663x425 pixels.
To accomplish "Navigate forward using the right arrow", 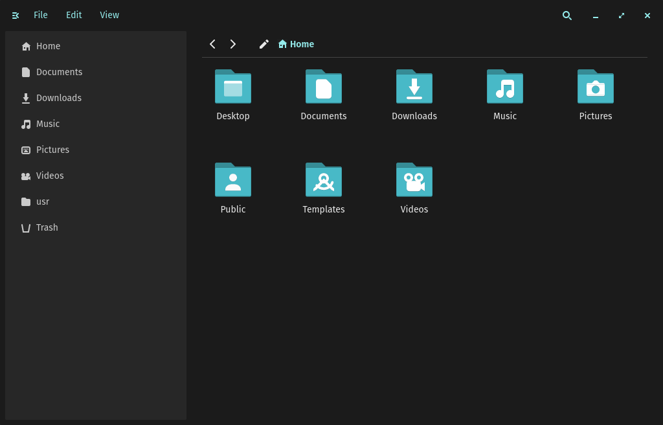I will (x=233, y=44).
